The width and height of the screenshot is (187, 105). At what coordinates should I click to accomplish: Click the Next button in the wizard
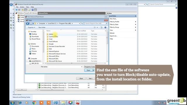91,78
